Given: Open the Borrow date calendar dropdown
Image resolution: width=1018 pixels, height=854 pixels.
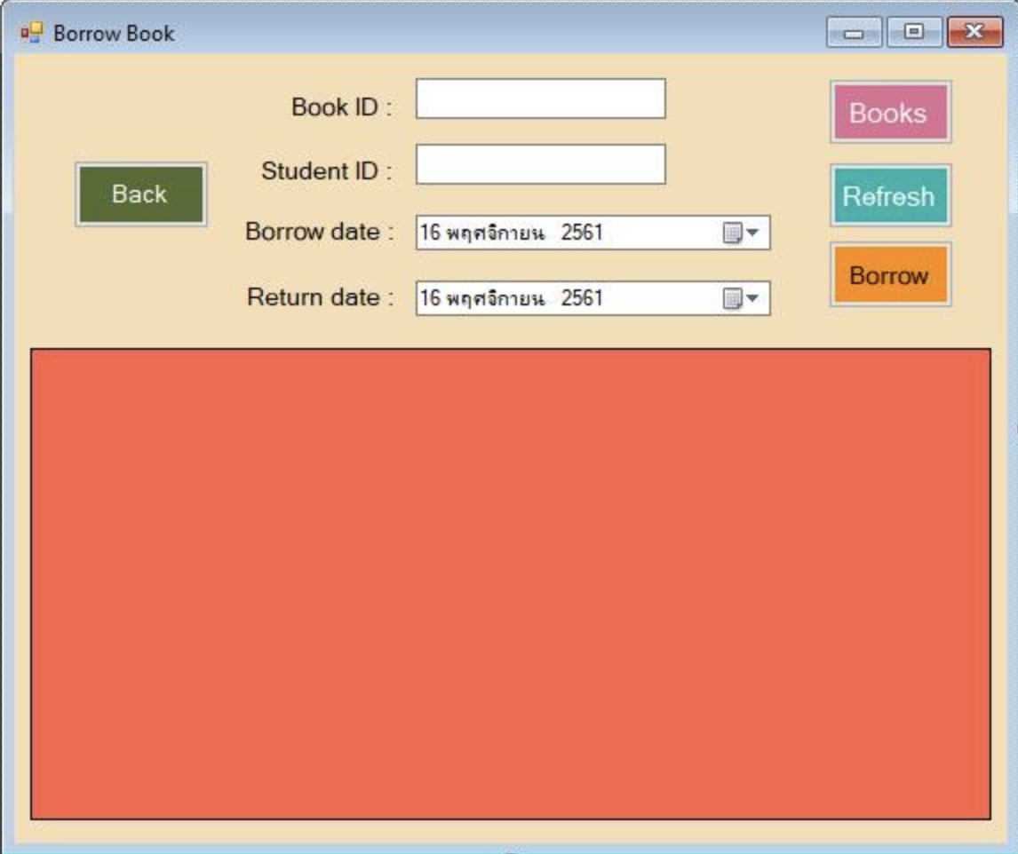Looking at the screenshot, I should click(x=741, y=233).
